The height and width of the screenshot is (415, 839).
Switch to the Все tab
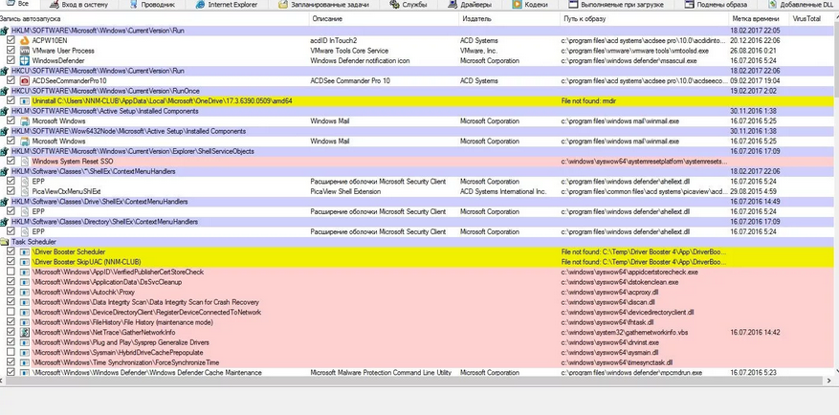click(18, 4)
